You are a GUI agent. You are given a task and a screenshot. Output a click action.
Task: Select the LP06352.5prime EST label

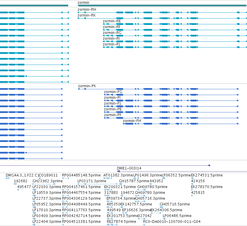click(x=176, y=175)
